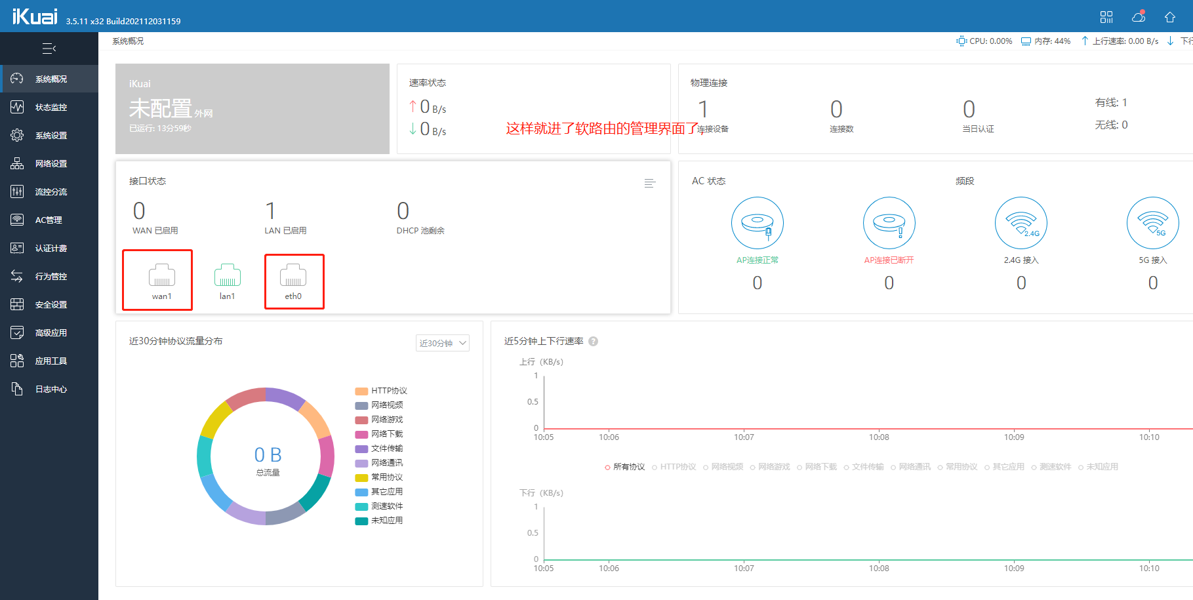Screen dimensions: 1193x600
Task: Open AC管理 in the sidebar
Action: 49,220
